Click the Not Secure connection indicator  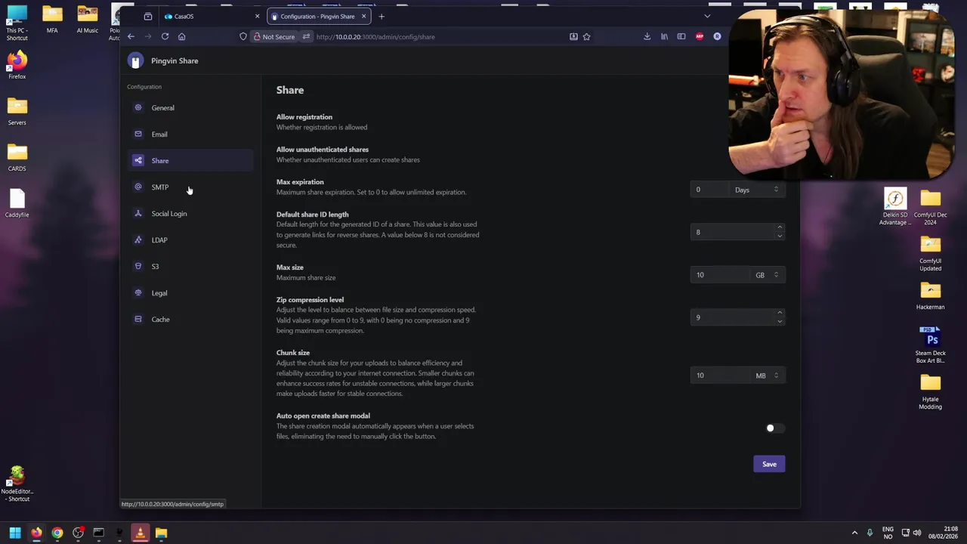274,36
